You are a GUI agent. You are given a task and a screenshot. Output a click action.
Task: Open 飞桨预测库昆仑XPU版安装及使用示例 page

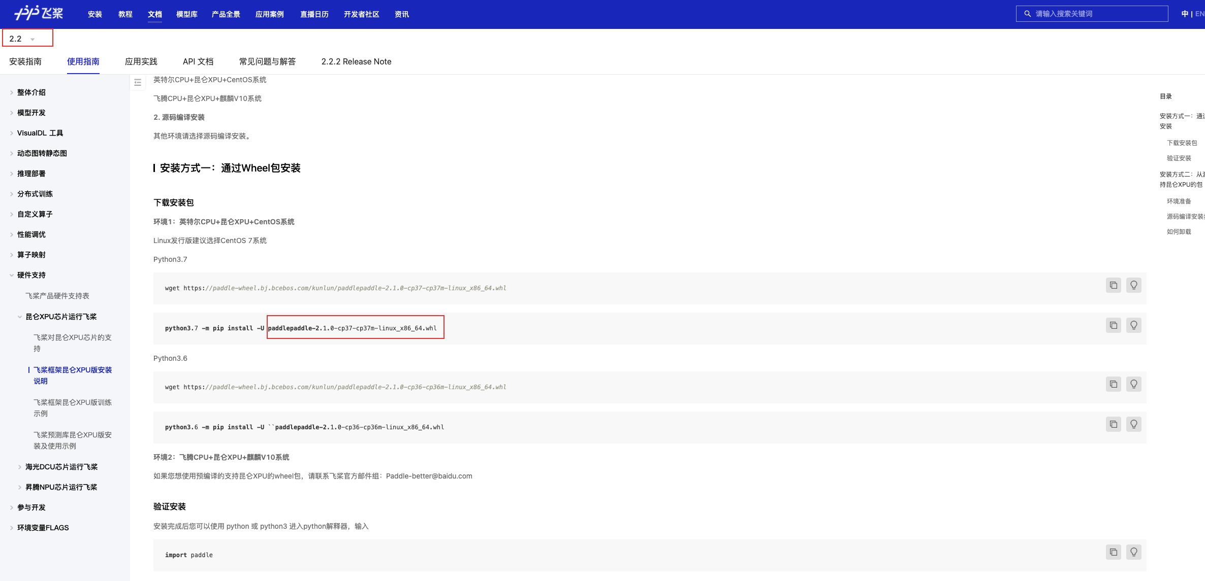(73, 440)
